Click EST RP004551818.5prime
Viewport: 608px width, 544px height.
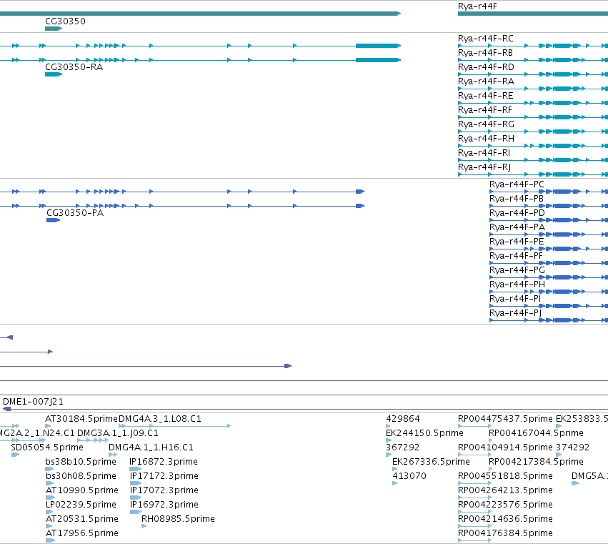point(505,476)
